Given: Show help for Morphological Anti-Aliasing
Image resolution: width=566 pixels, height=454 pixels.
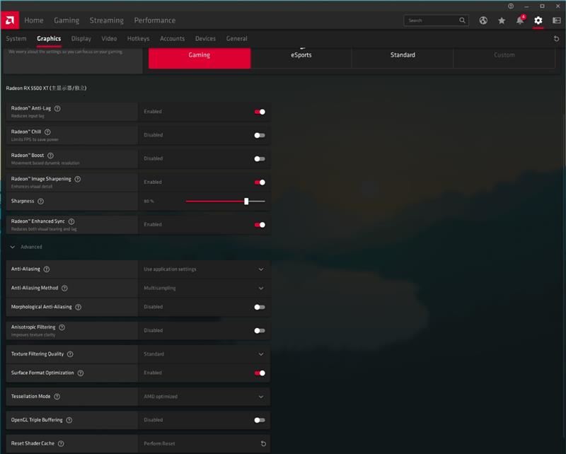Looking at the screenshot, I should point(79,307).
